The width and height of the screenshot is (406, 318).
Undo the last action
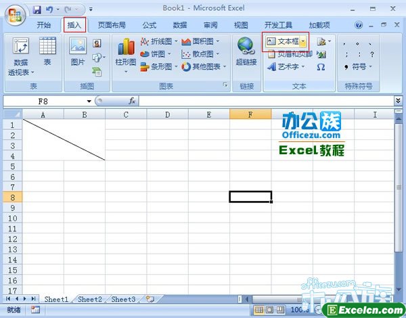(49, 10)
